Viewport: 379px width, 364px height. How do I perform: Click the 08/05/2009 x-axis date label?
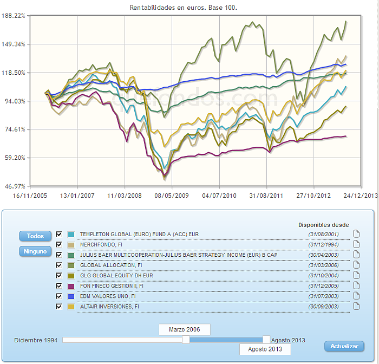coord(172,196)
